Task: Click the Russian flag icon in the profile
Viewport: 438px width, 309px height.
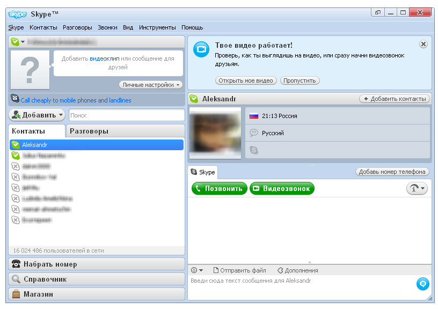Action: coord(254,116)
